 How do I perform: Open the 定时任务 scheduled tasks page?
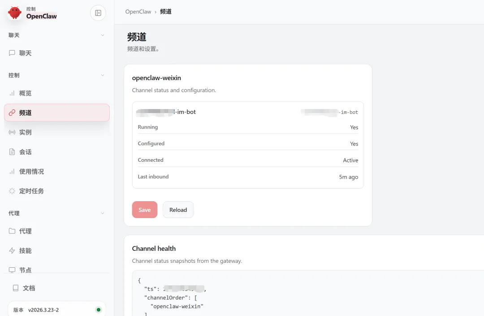click(57, 191)
